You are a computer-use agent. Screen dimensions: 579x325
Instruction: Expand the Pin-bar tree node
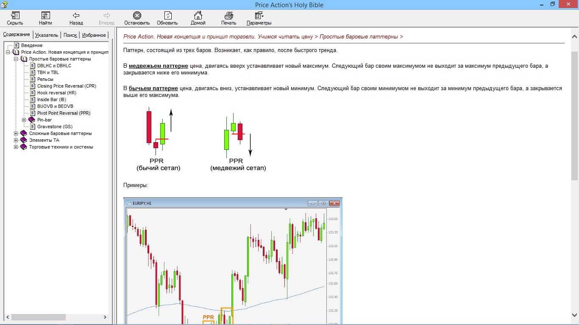click(24, 120)
